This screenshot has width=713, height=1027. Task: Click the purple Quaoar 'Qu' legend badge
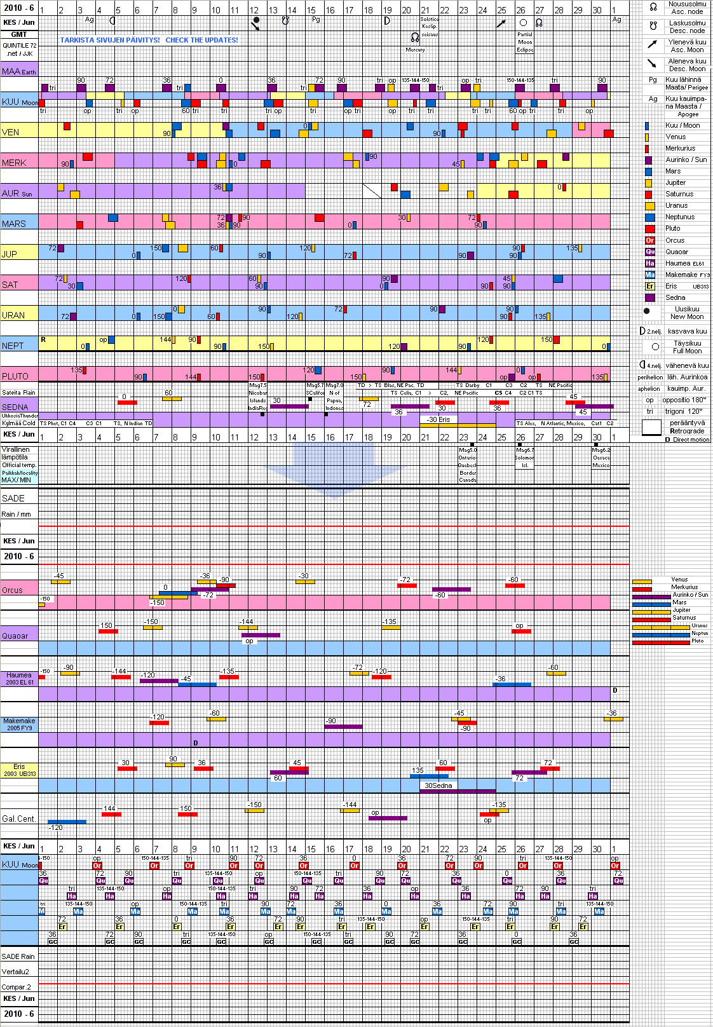click(649, 252)
